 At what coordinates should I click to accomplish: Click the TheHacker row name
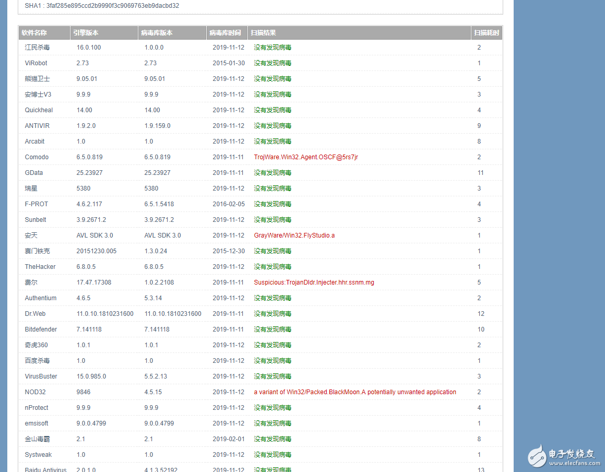(40, 267)
